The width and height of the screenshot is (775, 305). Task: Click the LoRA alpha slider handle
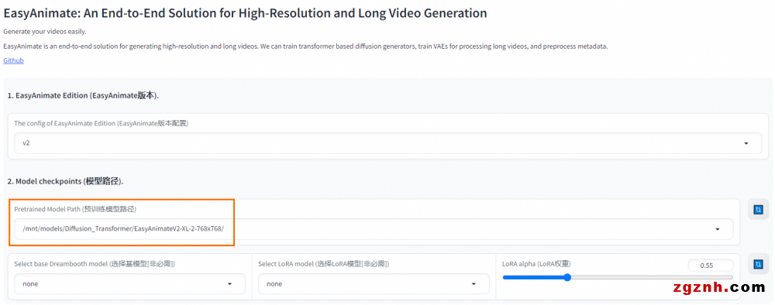coord(567,277)
